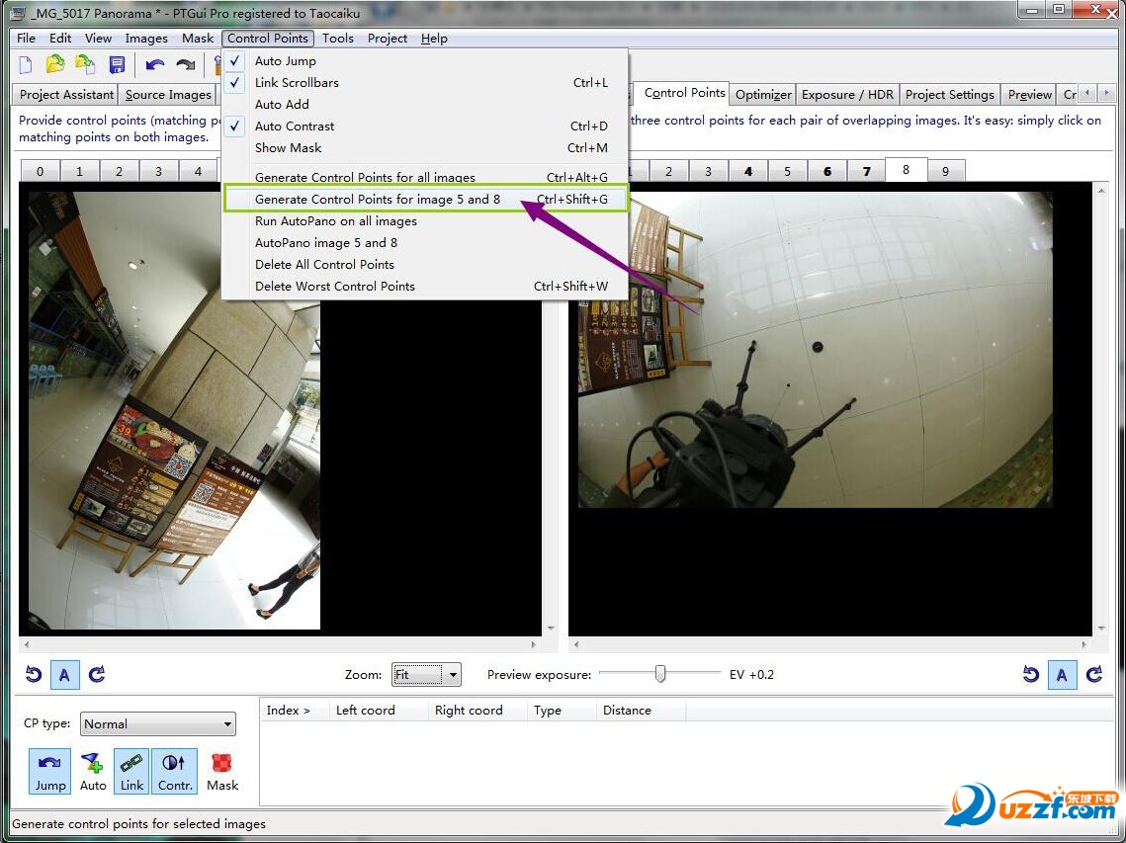
Task: Toggle the Link scrollbars button
Action: pyautogui.click(x=131, y=771)
